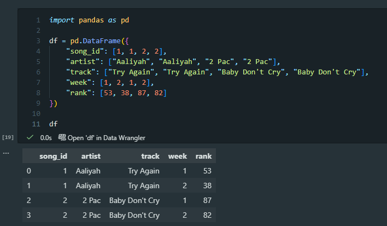Click the song_id column header

53,157
